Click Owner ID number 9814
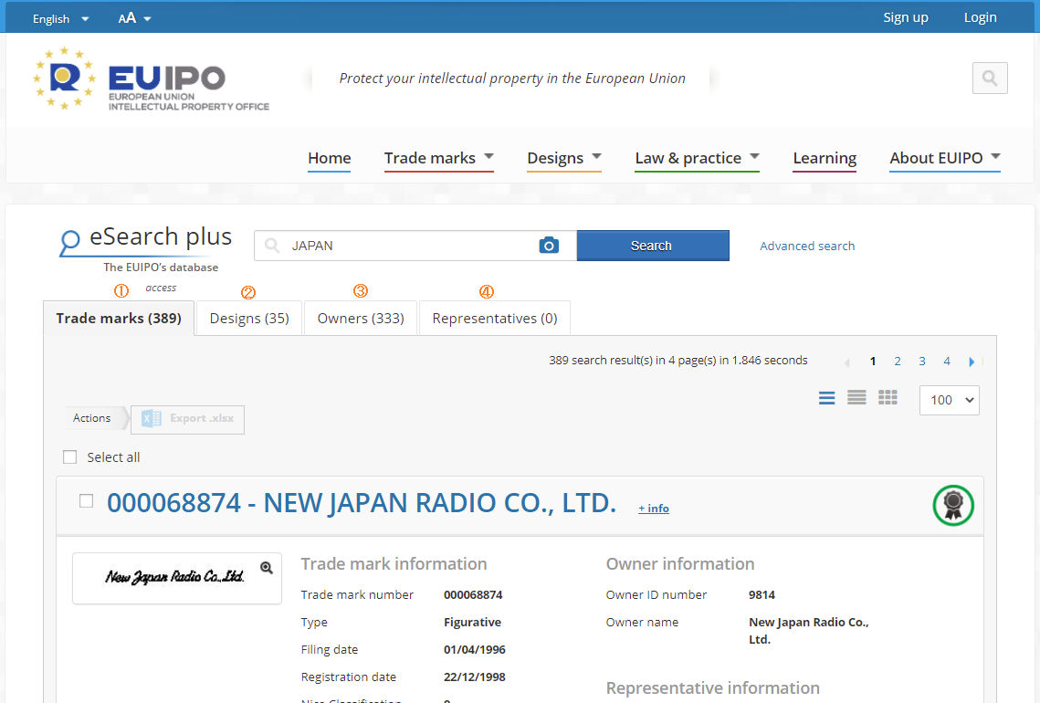This screenshot has width=1040, height=703. point(762,595)
